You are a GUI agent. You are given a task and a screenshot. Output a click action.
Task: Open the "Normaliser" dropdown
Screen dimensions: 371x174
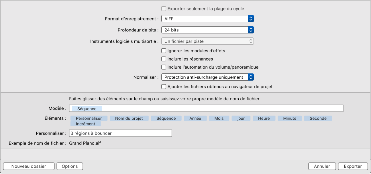(251, 77)
